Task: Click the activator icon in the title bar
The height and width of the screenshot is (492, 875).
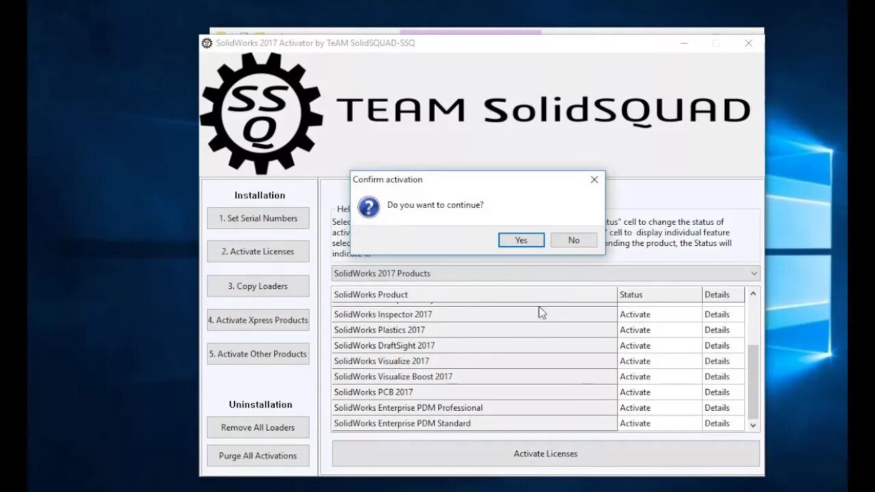Action: coord(207,42)
